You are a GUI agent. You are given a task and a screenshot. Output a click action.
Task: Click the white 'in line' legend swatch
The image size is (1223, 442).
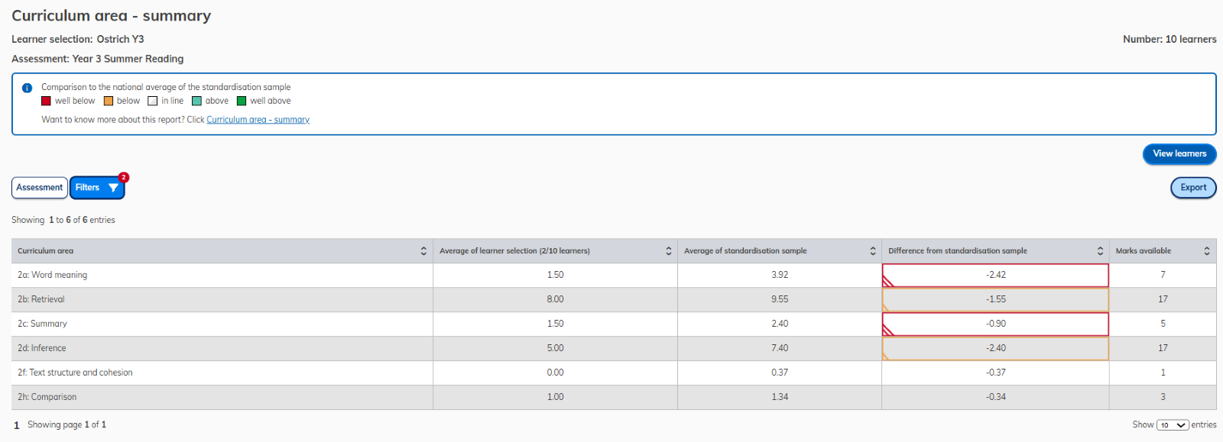pos(153,101)
